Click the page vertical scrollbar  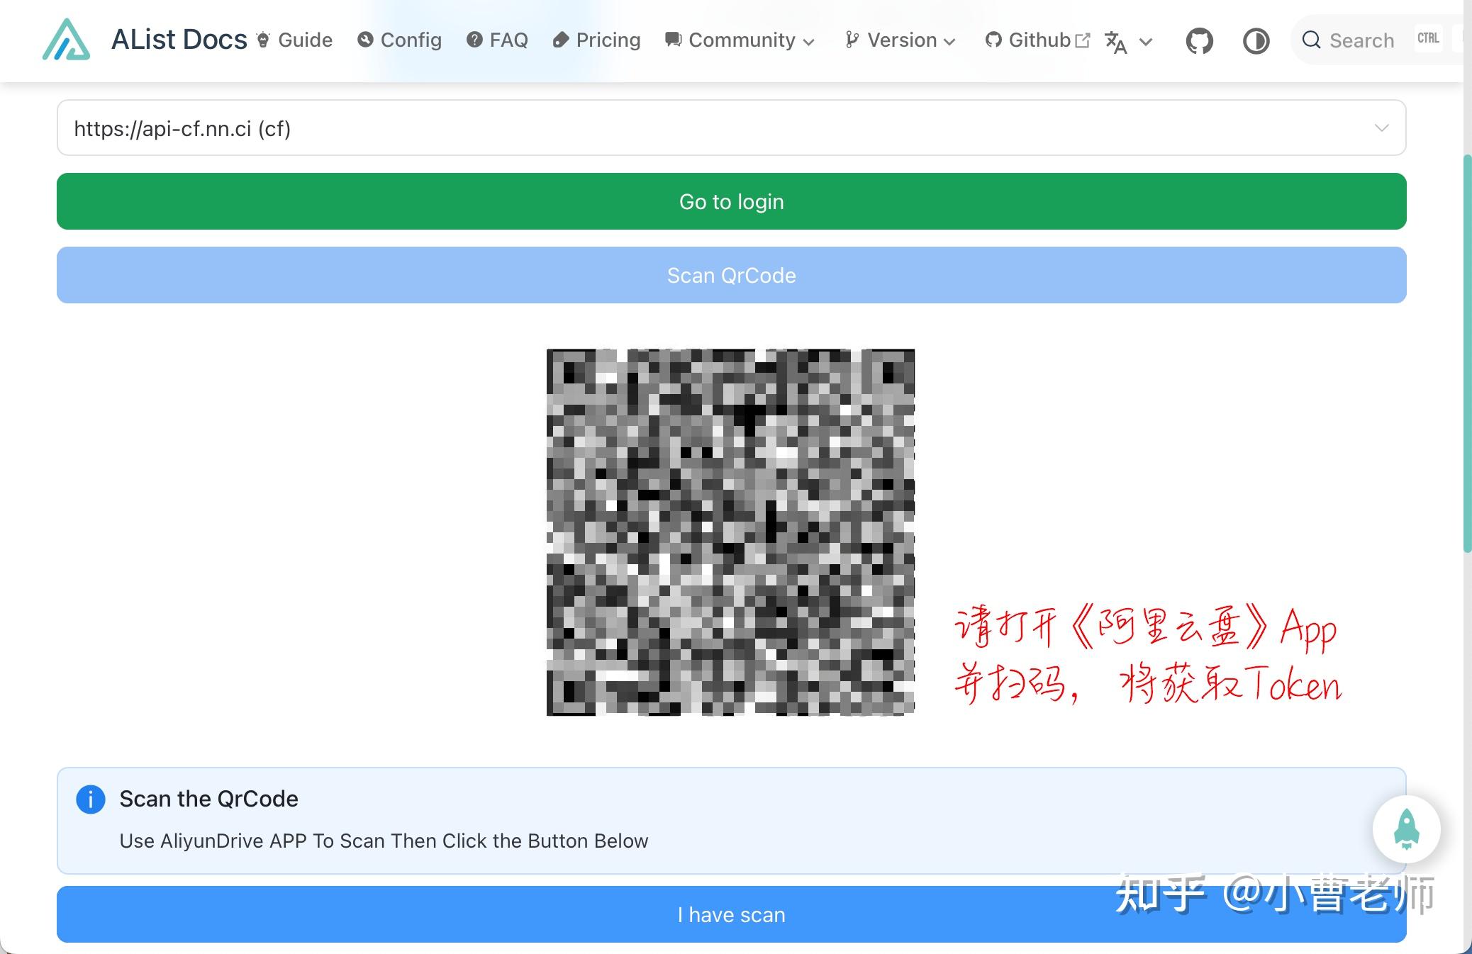coord(1467,353)
